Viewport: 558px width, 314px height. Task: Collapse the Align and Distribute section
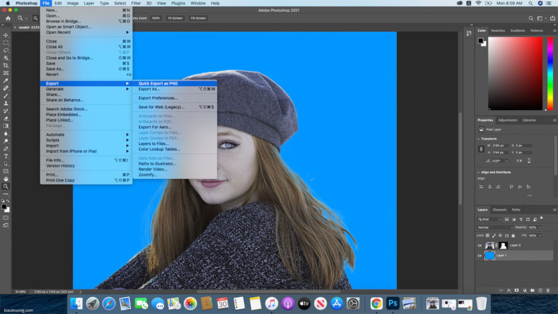pos(478,172)
